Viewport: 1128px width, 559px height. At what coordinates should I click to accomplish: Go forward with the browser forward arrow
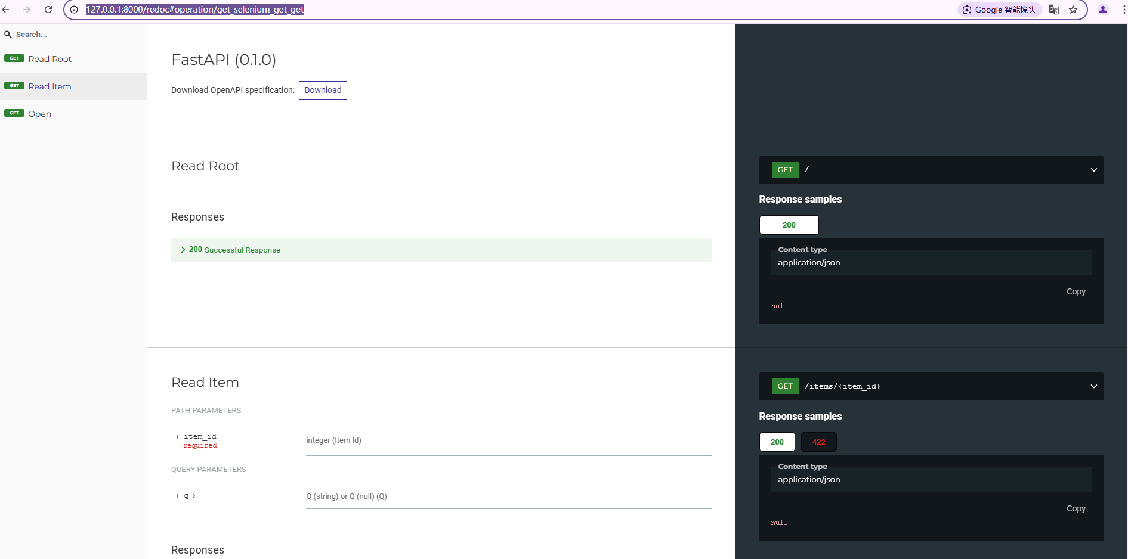pos(27,10)
